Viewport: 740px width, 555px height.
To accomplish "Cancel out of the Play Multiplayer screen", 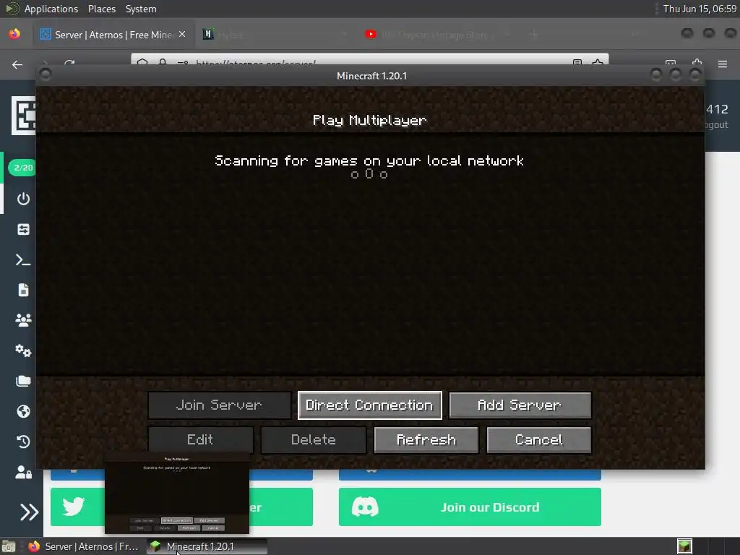I will pos(538,440).
